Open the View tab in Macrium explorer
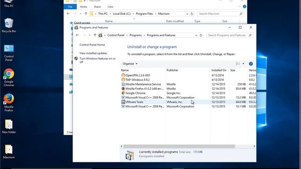 click(110, 7)
